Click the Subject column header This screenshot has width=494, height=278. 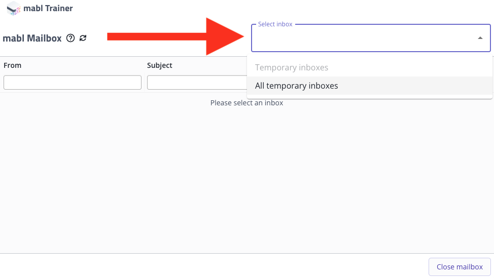tap(159, 65)
